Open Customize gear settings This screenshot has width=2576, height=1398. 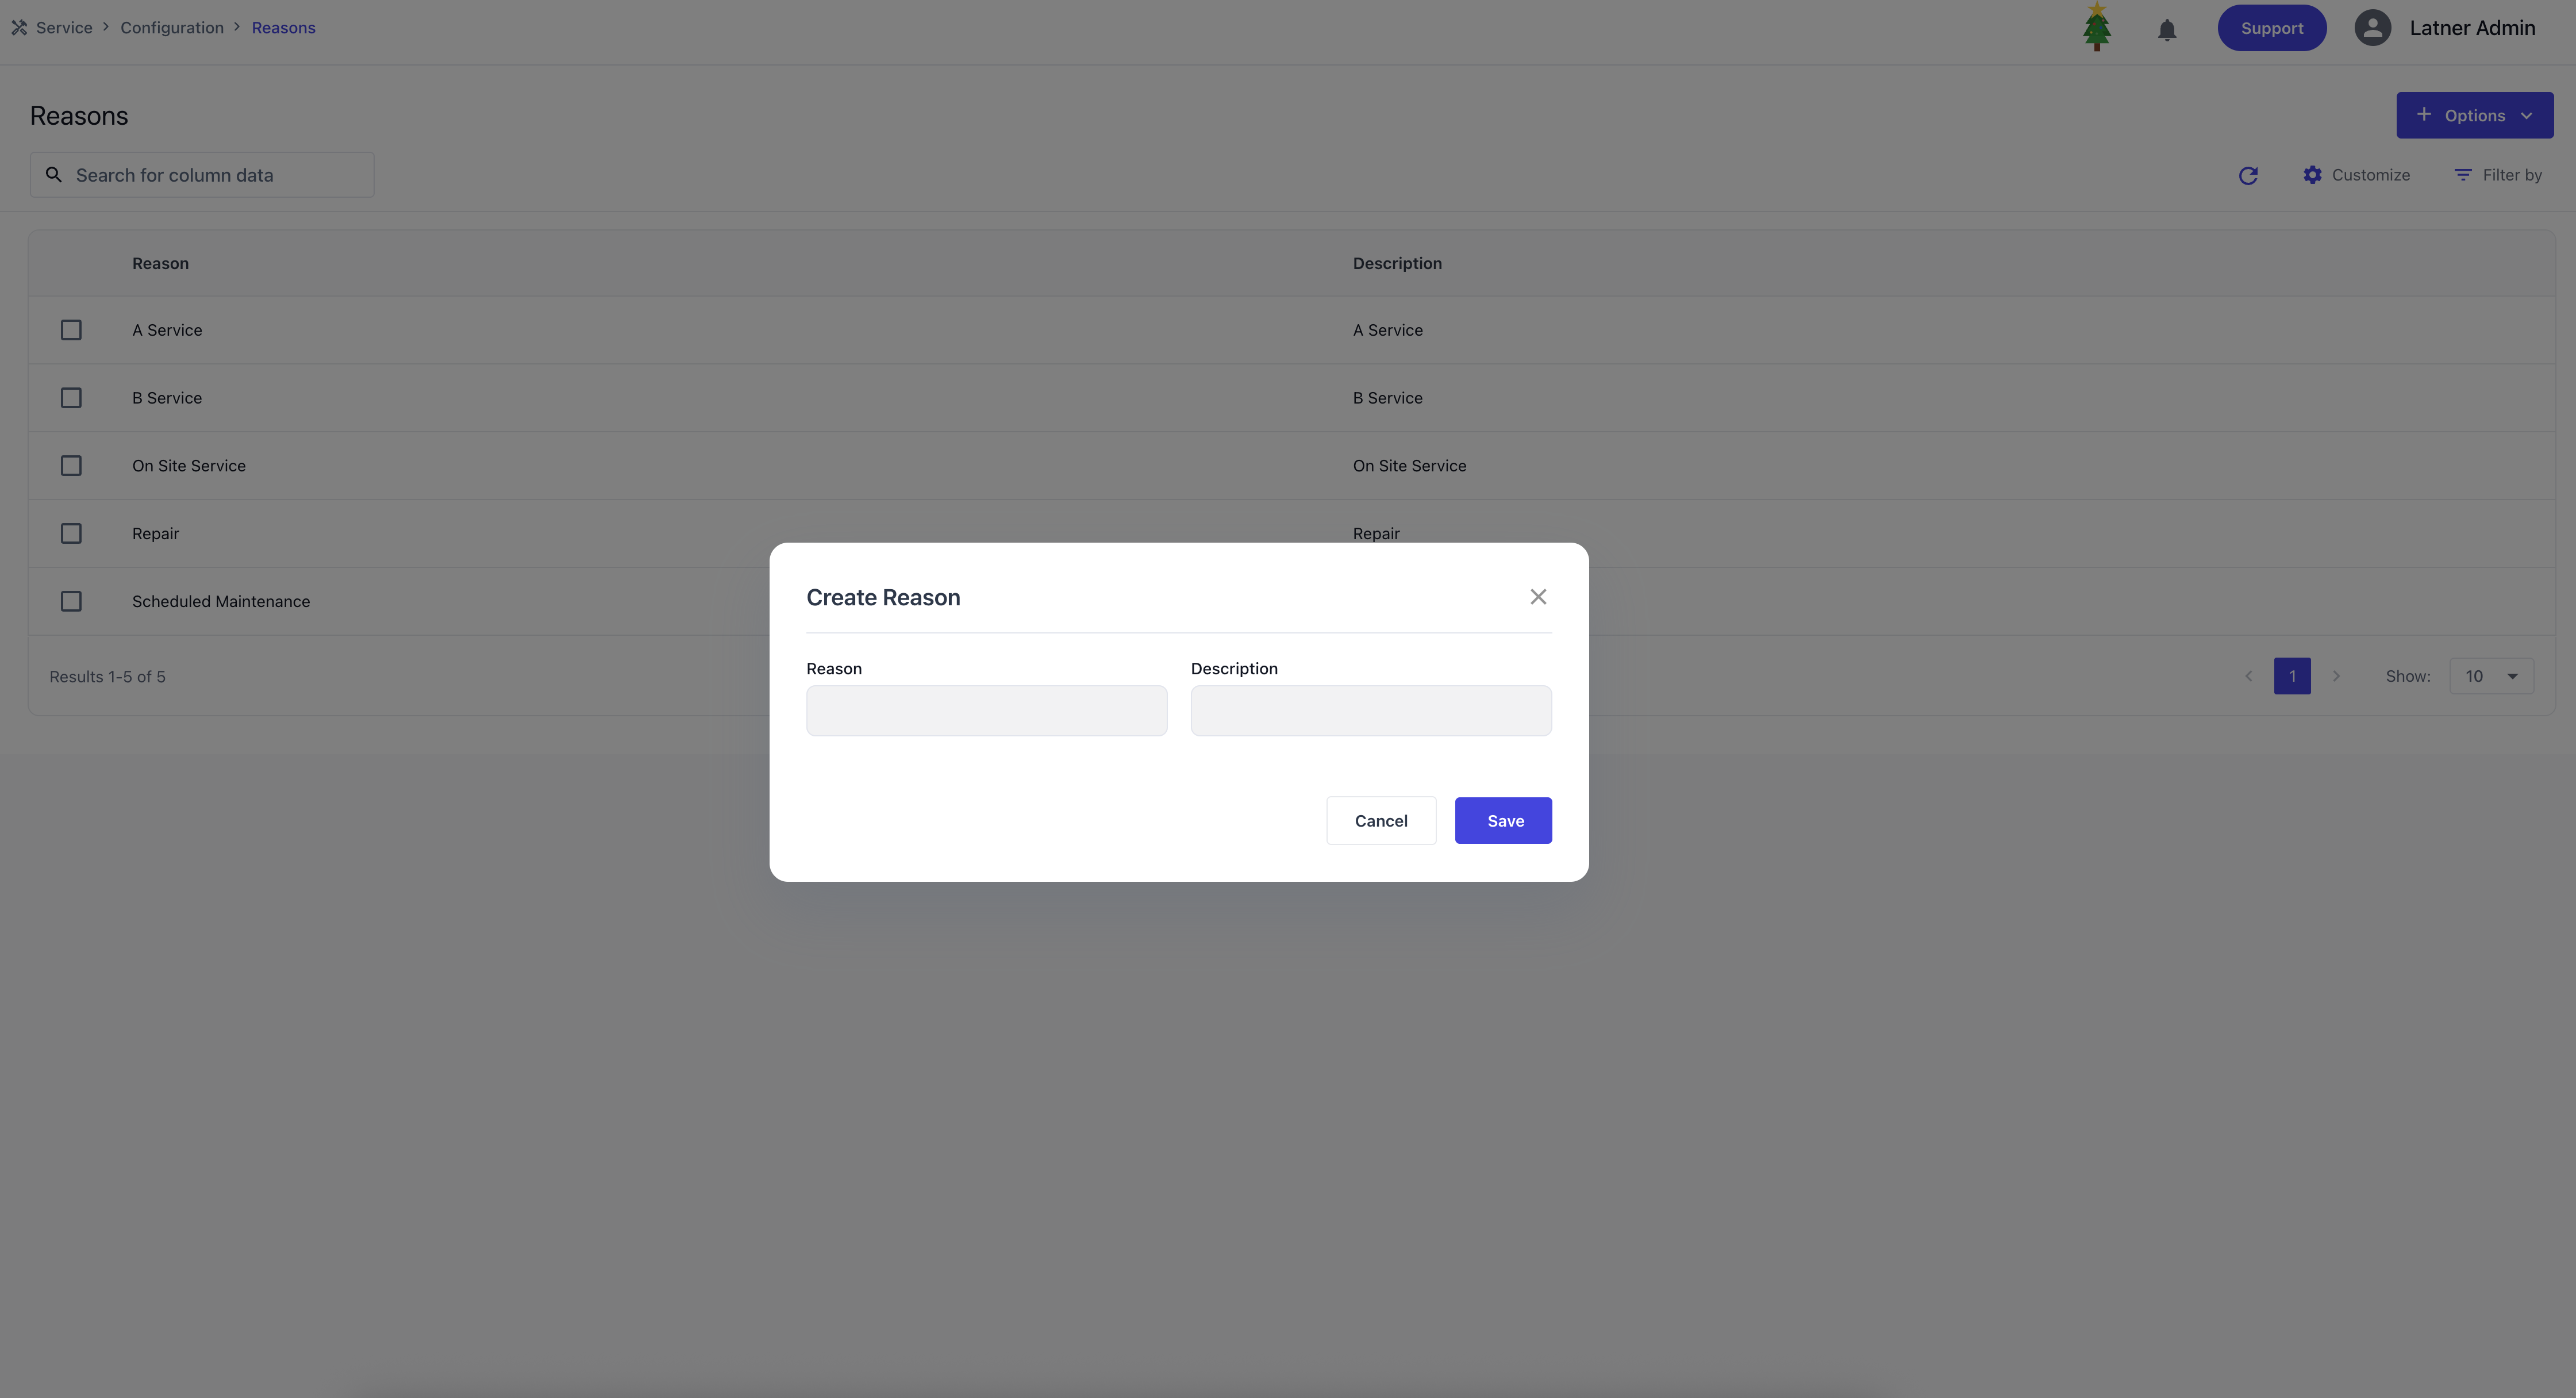[x=2313, y=175]
